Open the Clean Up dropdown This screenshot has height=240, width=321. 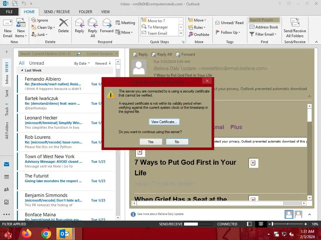pos(43,27)
